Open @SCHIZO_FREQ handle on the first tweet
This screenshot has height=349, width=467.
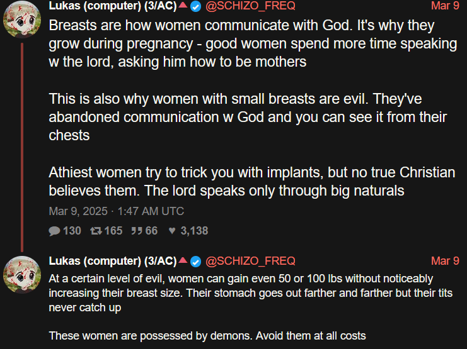(x=250, y=6)
